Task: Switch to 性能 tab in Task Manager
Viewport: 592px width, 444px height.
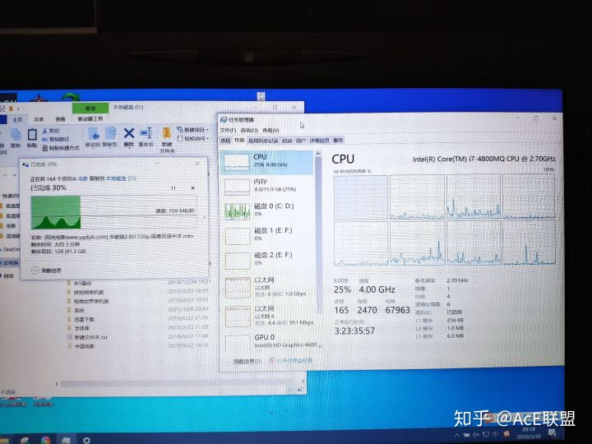Action: point(239,141)
